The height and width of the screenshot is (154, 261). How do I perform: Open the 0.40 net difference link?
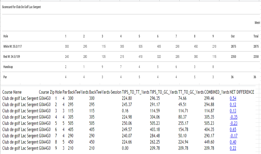click(x=233, y=142)
